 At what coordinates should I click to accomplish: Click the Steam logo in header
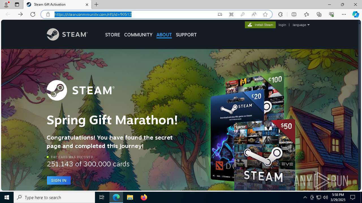[x=67, y=34]
